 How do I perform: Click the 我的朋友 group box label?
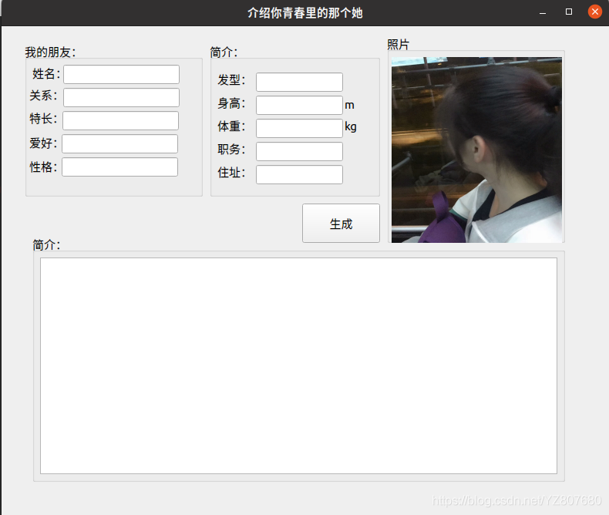[50, 52]
